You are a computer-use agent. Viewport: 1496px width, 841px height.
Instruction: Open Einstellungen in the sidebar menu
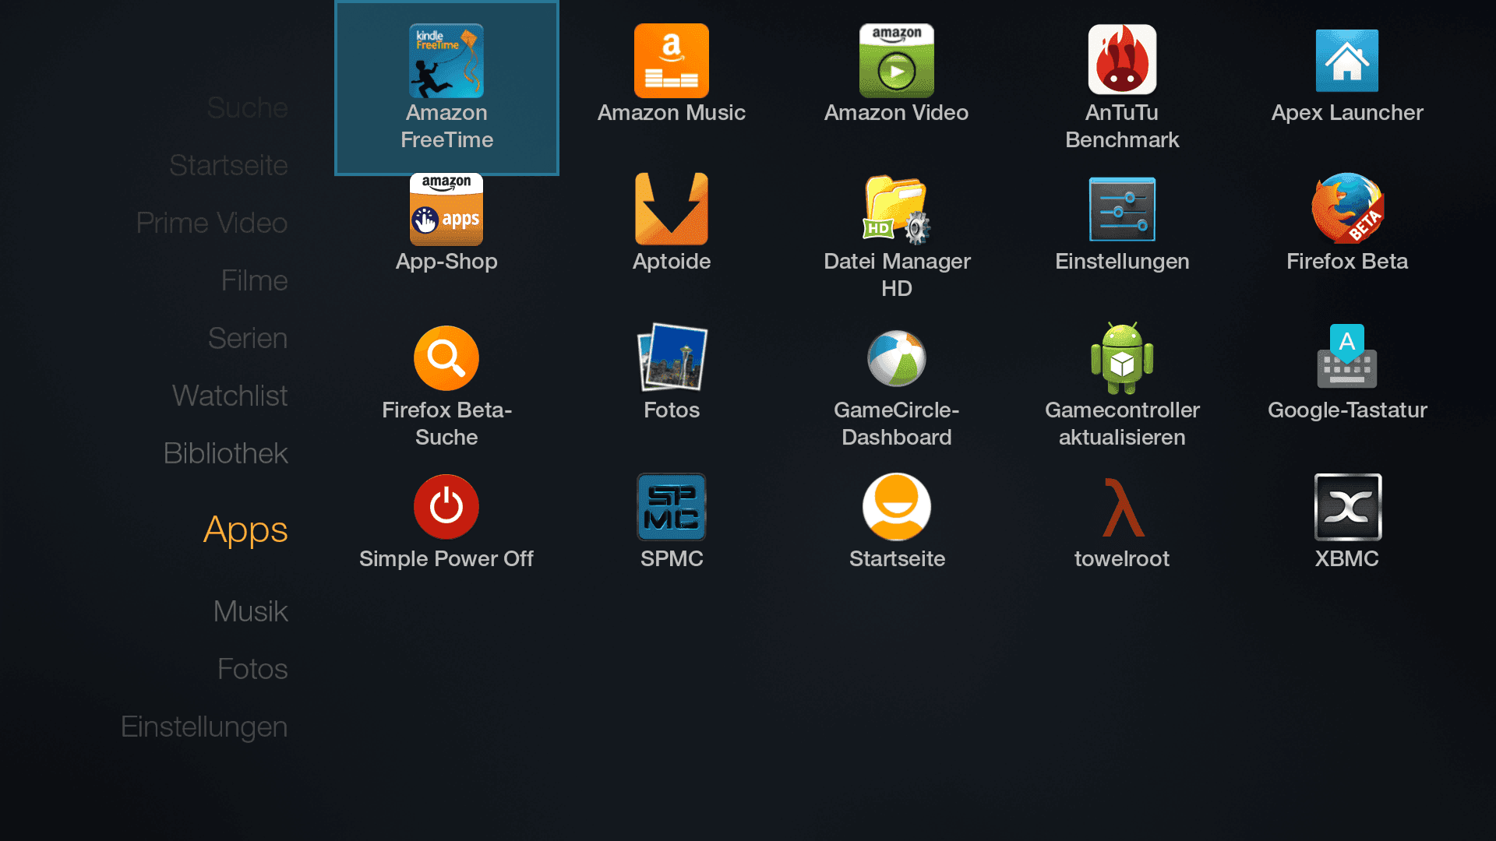pyautogui.click(x=204, y=727)
